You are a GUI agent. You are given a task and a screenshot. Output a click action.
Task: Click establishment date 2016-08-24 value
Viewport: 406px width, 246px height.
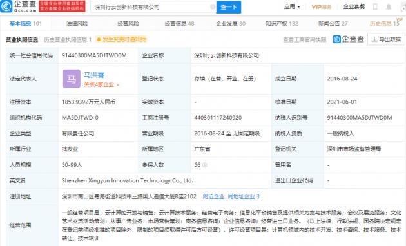coord(342,79)
